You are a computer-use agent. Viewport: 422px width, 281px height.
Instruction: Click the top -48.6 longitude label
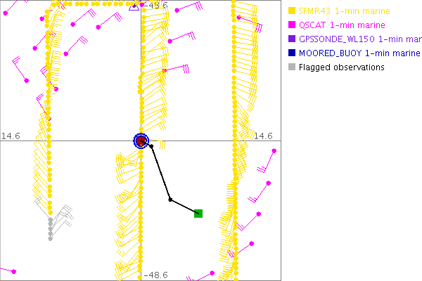click(156, 6)
